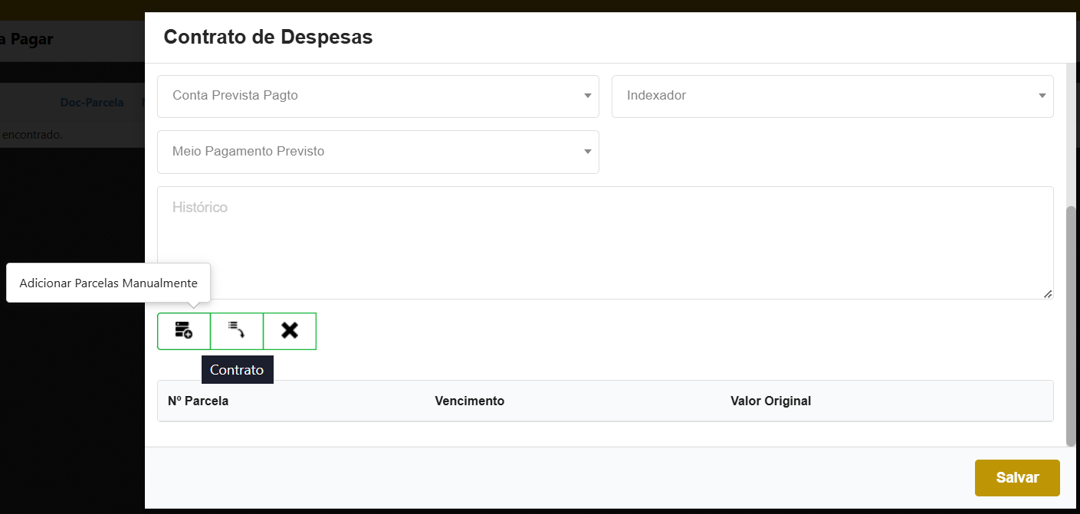Viewport: 1080px width, 514px height.
Task: Click the Histórico textarea resize handle
Action: 1048,293
